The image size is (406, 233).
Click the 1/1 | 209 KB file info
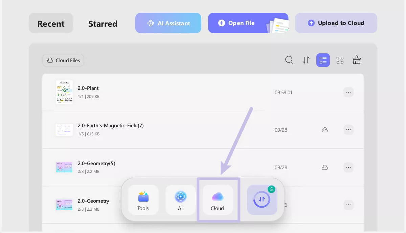tap(89, 97)
